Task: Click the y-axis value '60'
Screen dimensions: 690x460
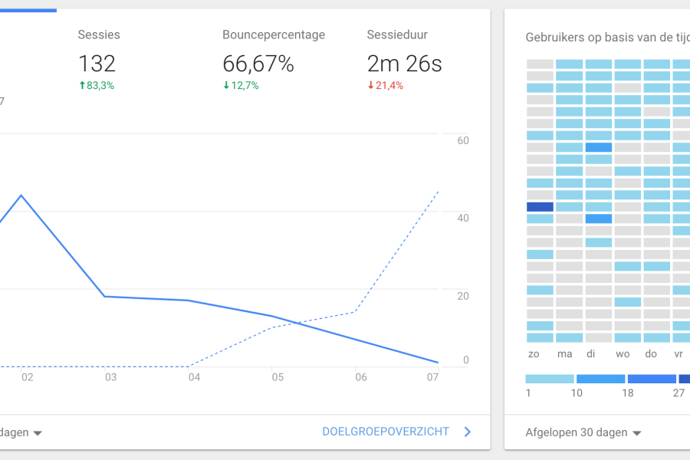Action: 463,140
